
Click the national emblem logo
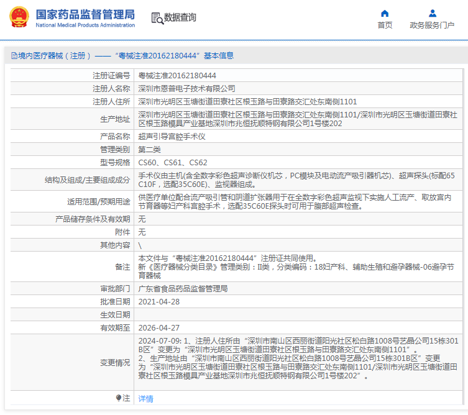pos(19,17)
